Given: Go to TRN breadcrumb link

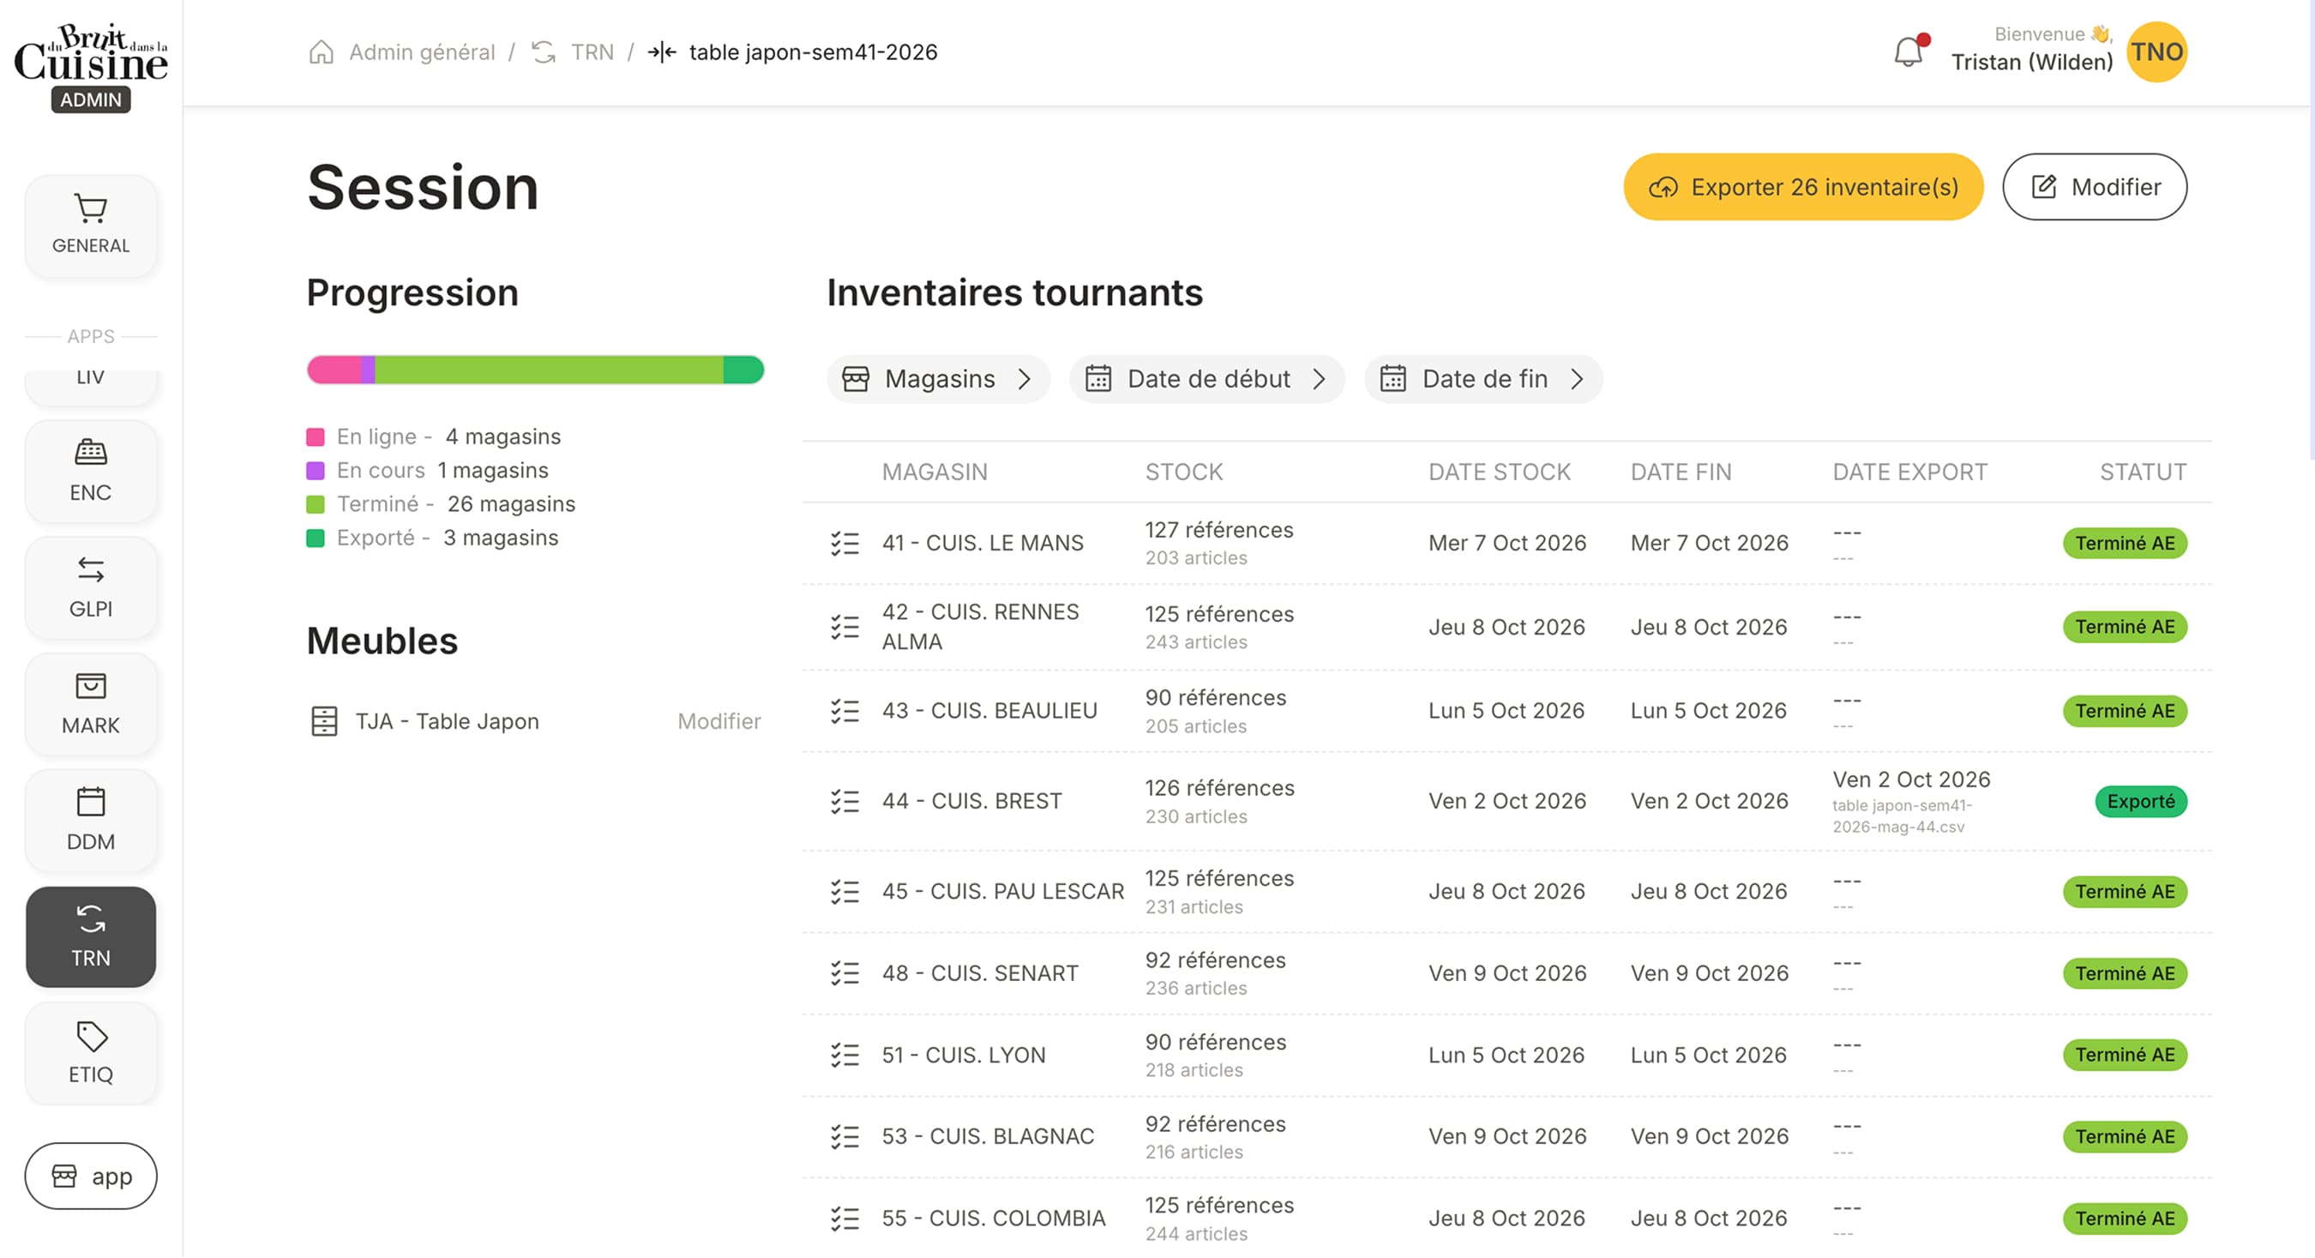Looking at the screenshot, I should pos(592,52).
